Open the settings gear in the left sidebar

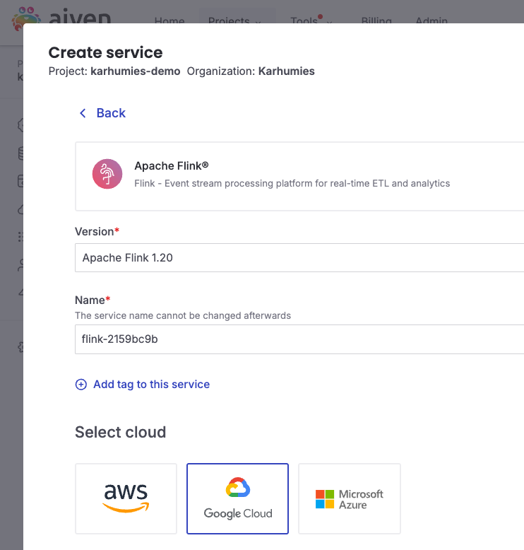point(20,346)
